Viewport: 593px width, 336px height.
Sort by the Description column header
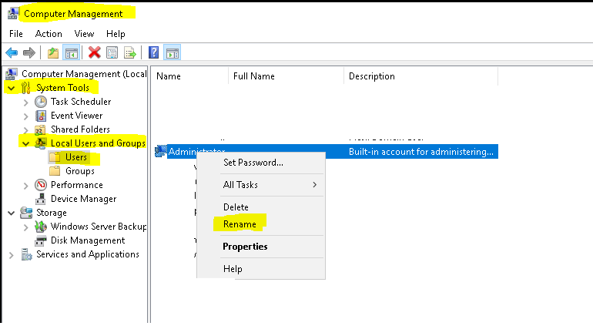tap(372, 76)
